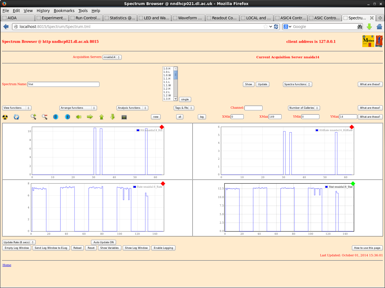The width and height of the screenshot is (385, 288).
Task: Switch to the ASIC4 Control tab
Action: pyautogui.click(x=291, y=18)
